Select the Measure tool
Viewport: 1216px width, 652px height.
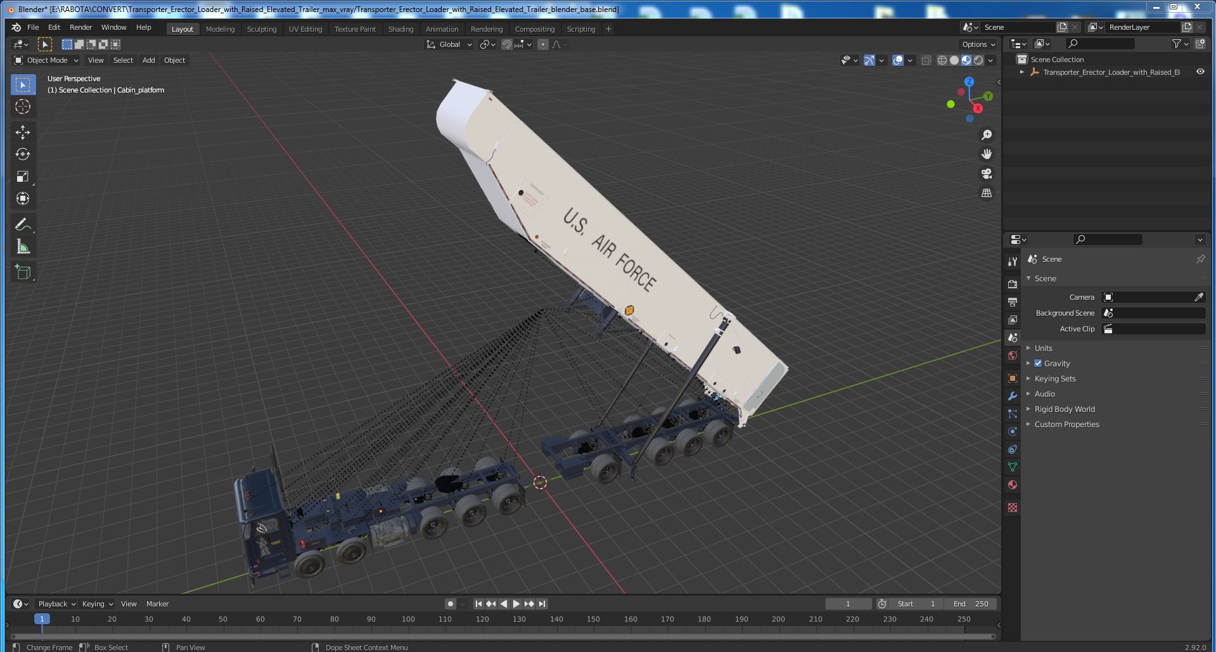click(23, 246)
